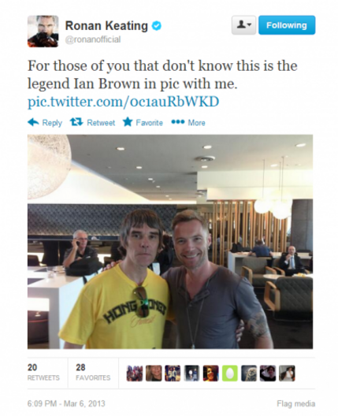Open the More options dots
338x416 pixels.
coord(178,122)
